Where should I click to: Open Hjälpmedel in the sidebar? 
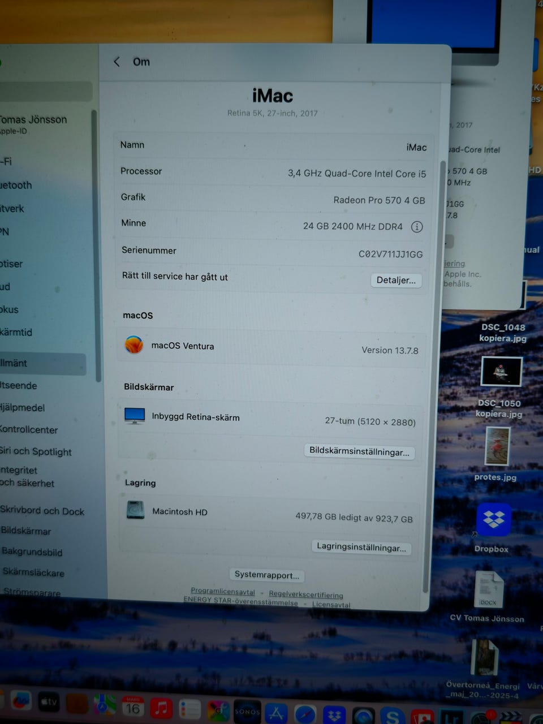point(23,407)
